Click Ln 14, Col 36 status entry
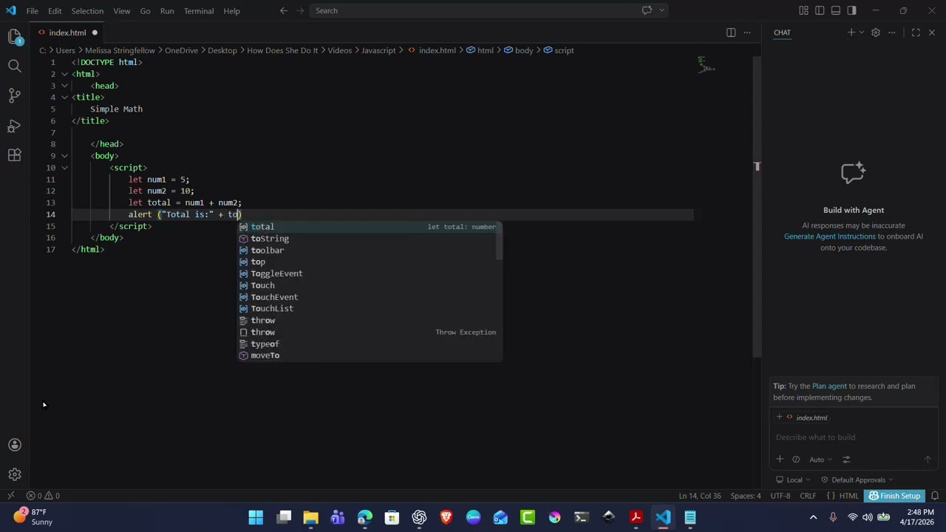 [x=700, y=496]
